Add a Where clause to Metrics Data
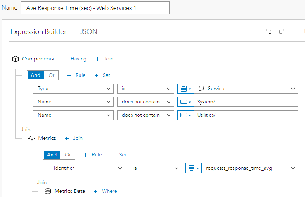The height and width of the screenshot is (197, 305). [105, 191]
